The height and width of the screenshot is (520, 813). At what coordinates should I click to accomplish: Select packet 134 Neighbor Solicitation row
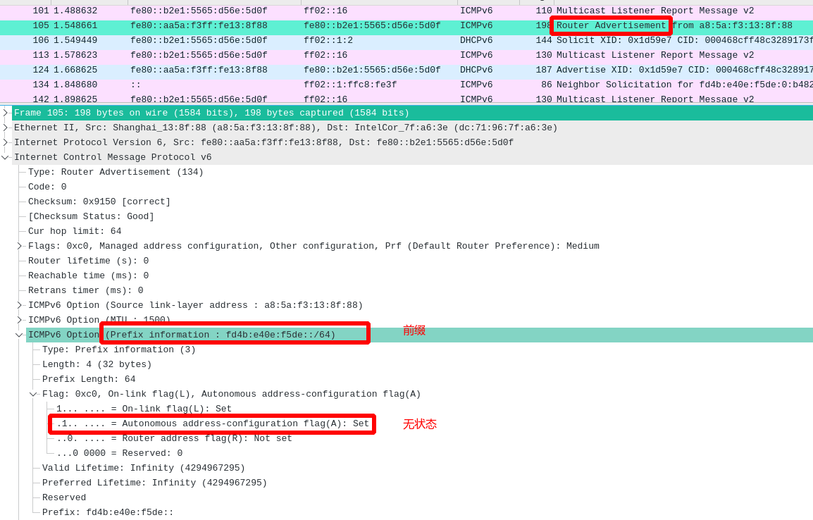click(x=282, y=85)
